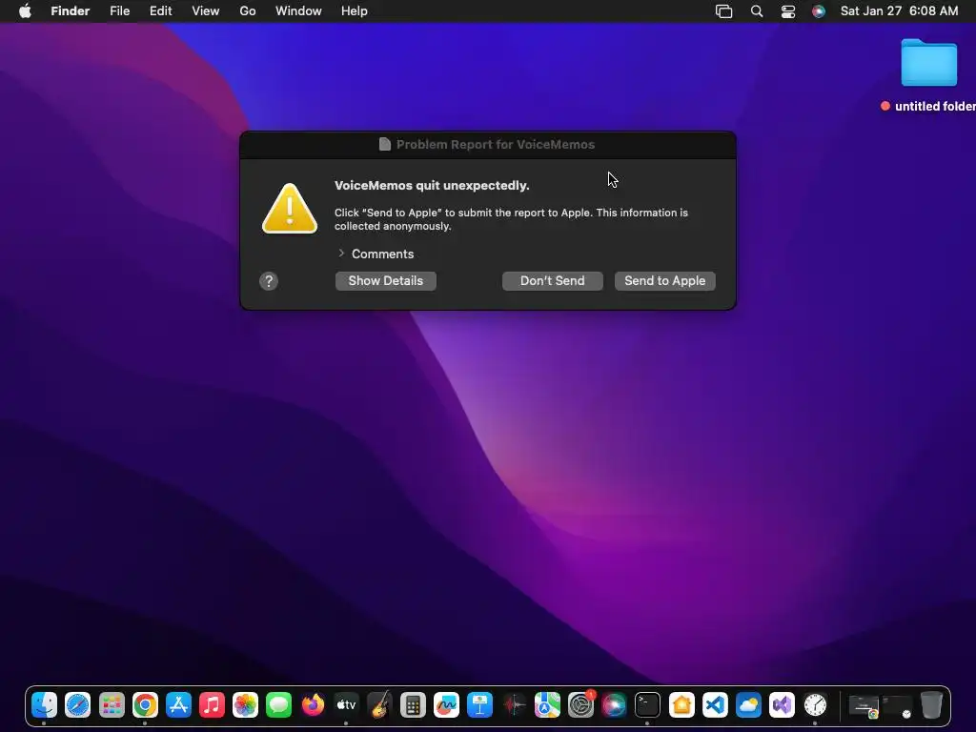Launch the Home app from Dock
This screenshot has height=732, width=976.
coord(681,705)
